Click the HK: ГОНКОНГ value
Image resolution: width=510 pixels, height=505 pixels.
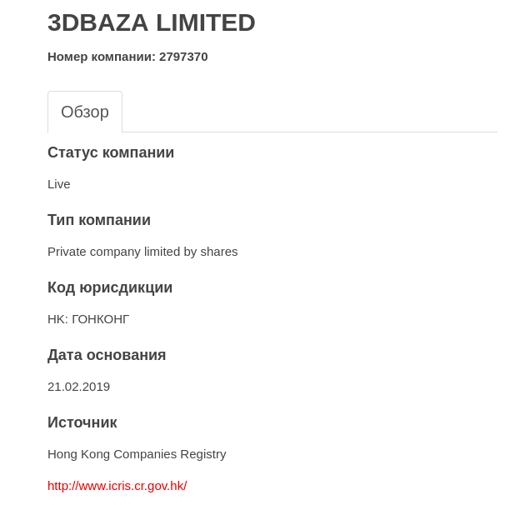(88, 319)
